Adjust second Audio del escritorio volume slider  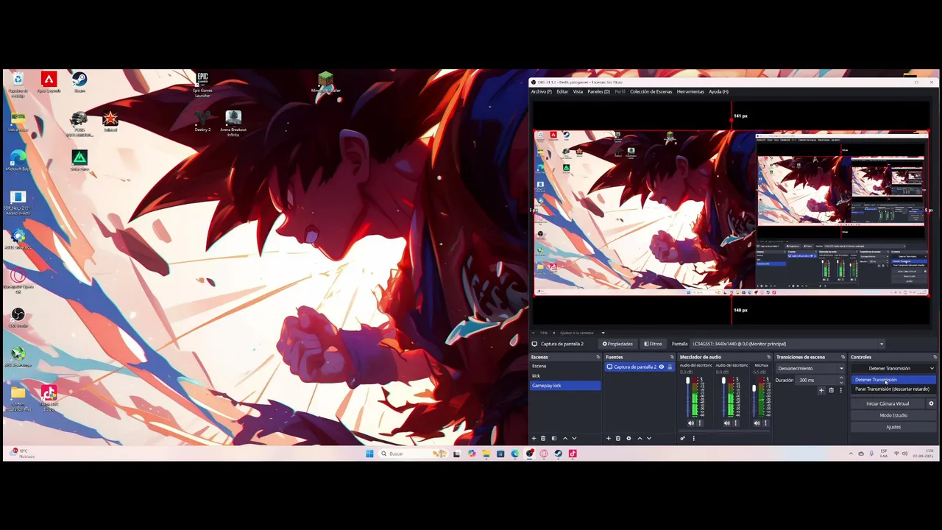(x=724, y=396)
